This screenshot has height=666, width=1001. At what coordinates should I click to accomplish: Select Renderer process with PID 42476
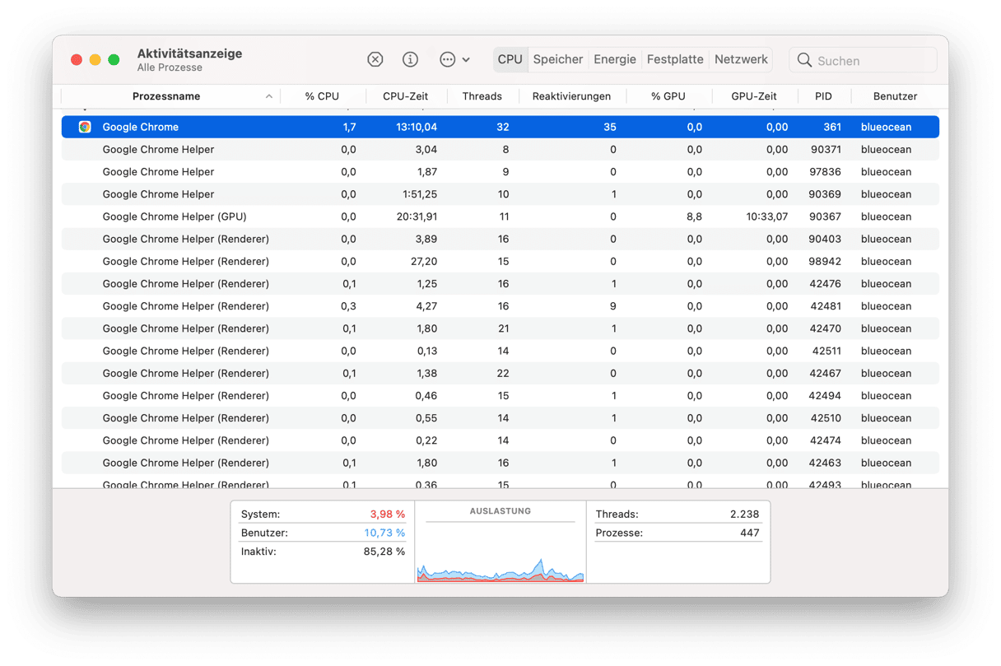(x=500, y=284)
